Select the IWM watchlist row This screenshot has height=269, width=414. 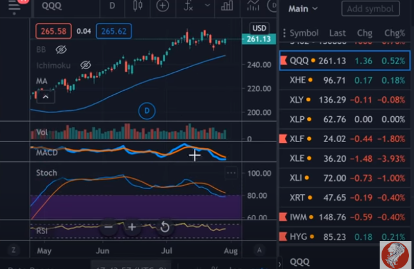[345, 217]
